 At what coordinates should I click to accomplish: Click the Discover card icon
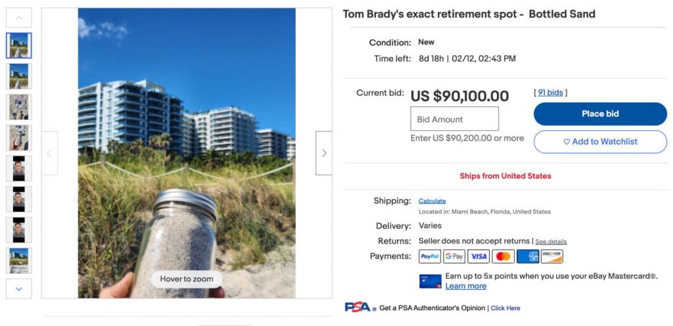552,256
